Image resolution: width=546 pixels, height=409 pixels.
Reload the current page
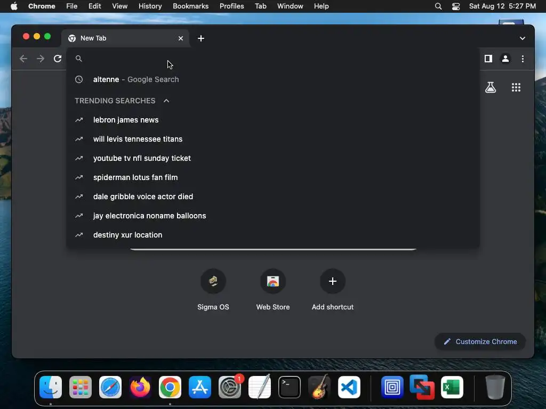(58, 59)
